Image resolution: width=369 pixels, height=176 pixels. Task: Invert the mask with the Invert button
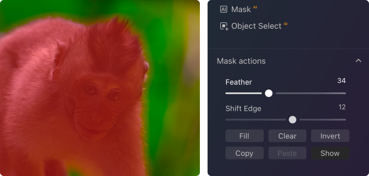coord(330,136)
